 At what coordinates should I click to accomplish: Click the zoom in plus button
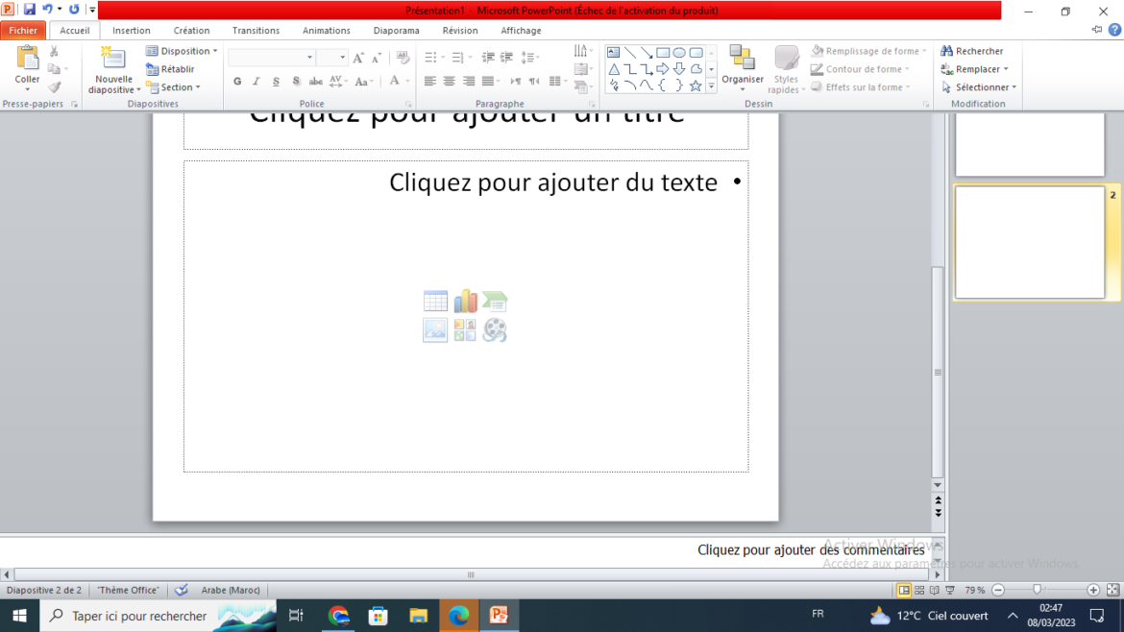(x=1093, y=590)
